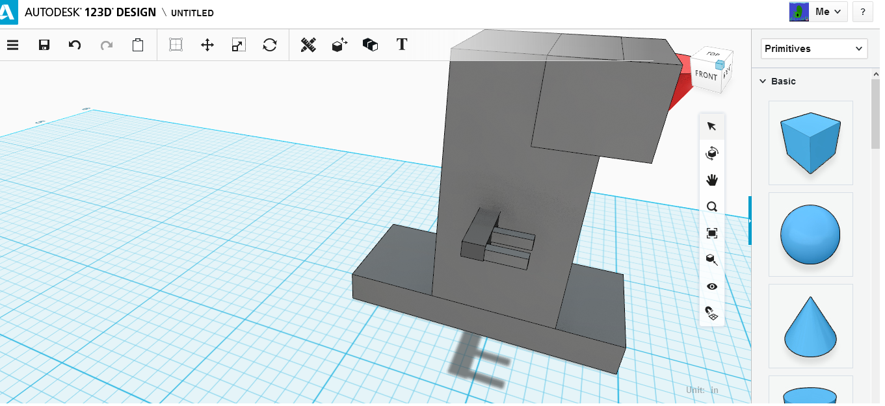885x406 pixels.
Task: Open the Primitives category dropdown
Action: (x=814, y=49)
